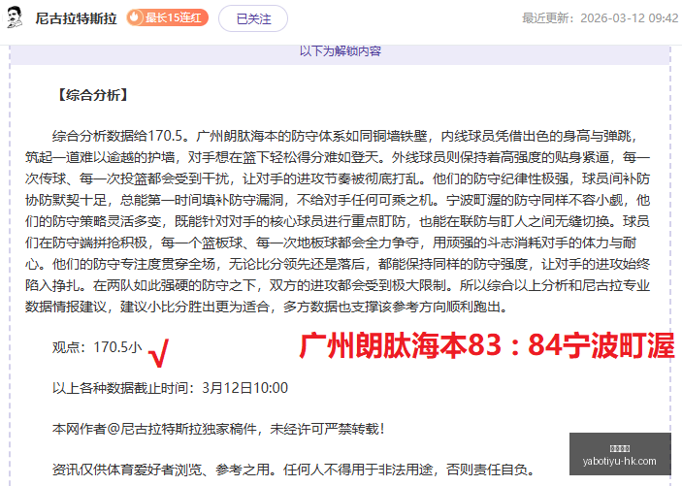682x486 pixels.
Task: Select the 【综合分析】 heading
Action: (93, 95)
